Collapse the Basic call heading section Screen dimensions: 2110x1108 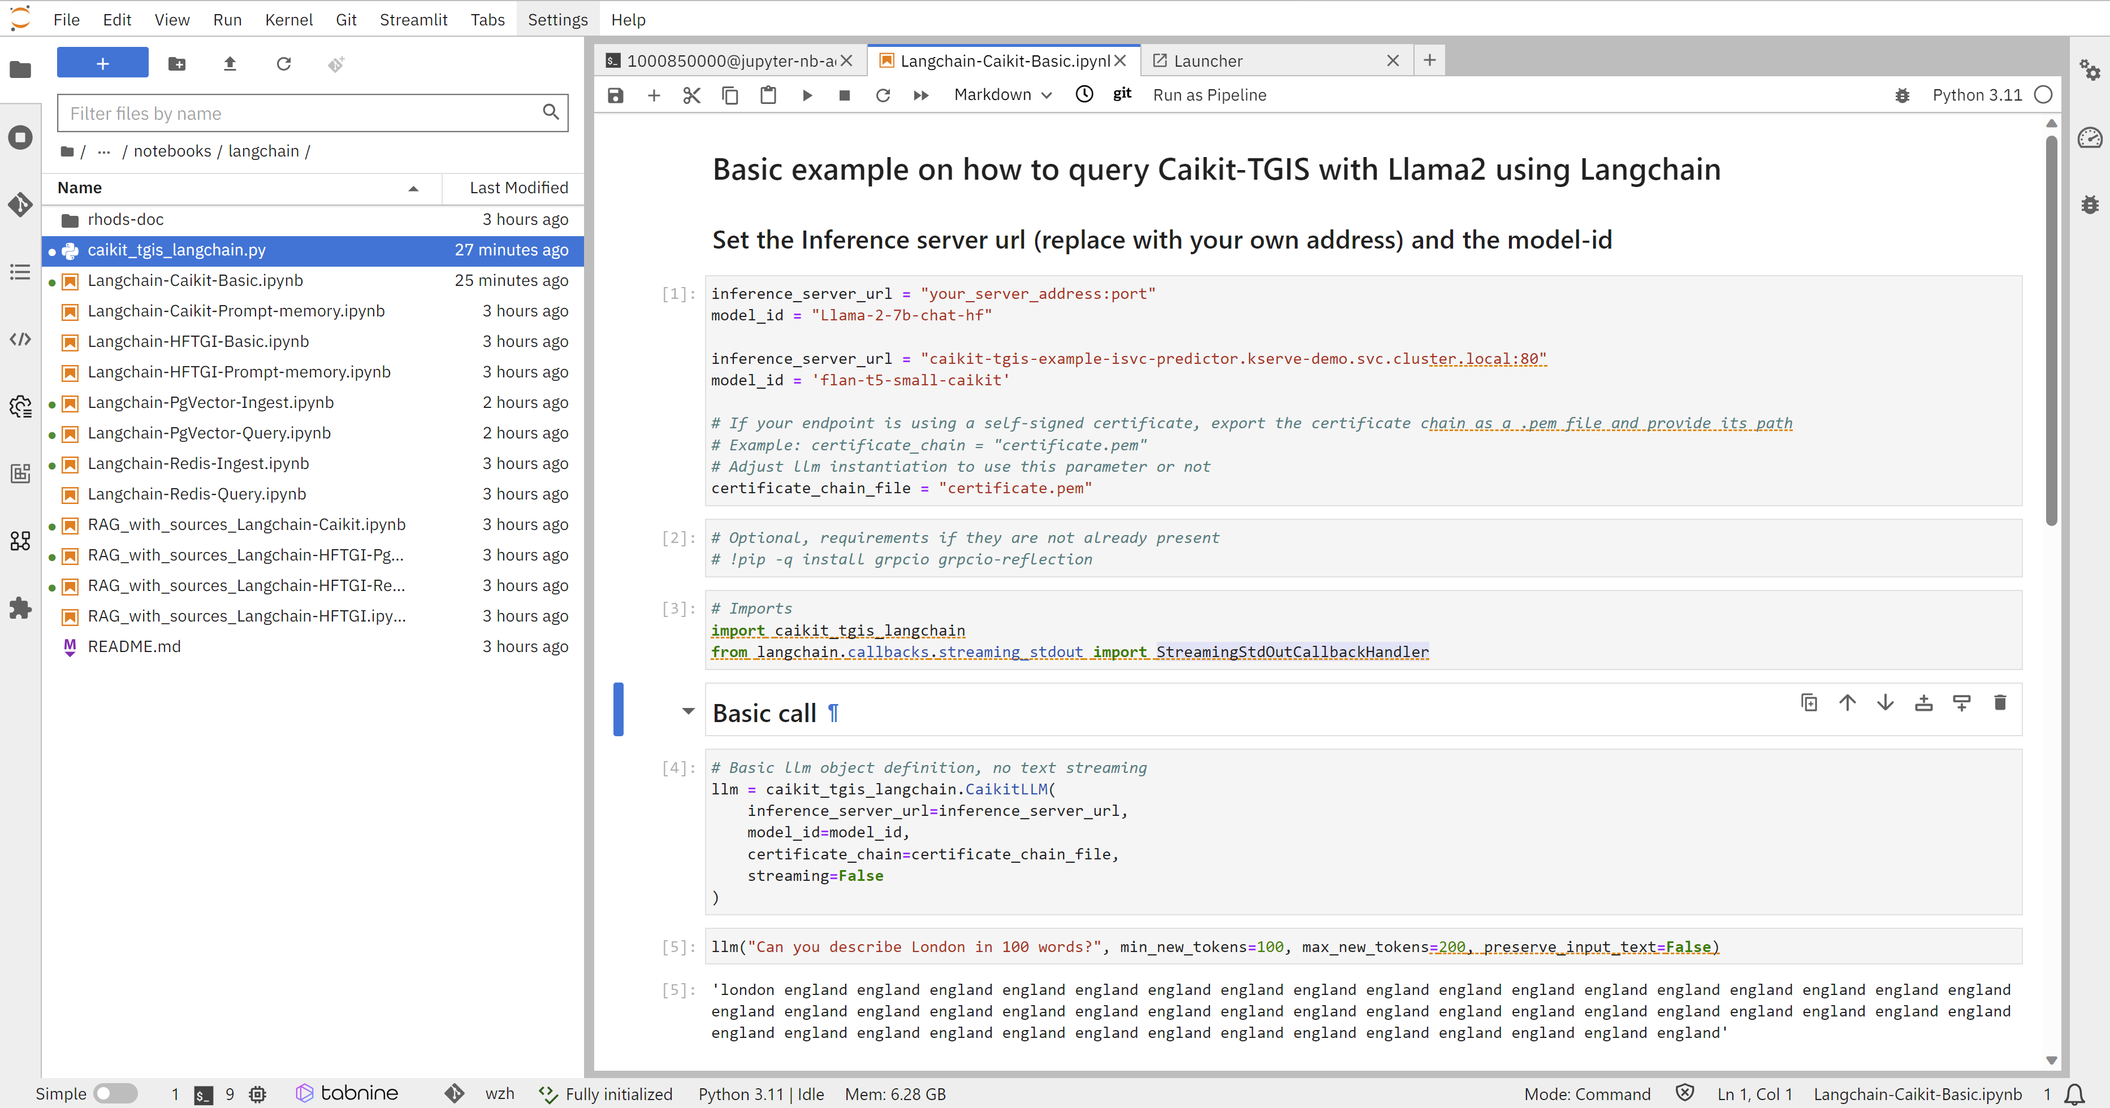click(688, 710)
